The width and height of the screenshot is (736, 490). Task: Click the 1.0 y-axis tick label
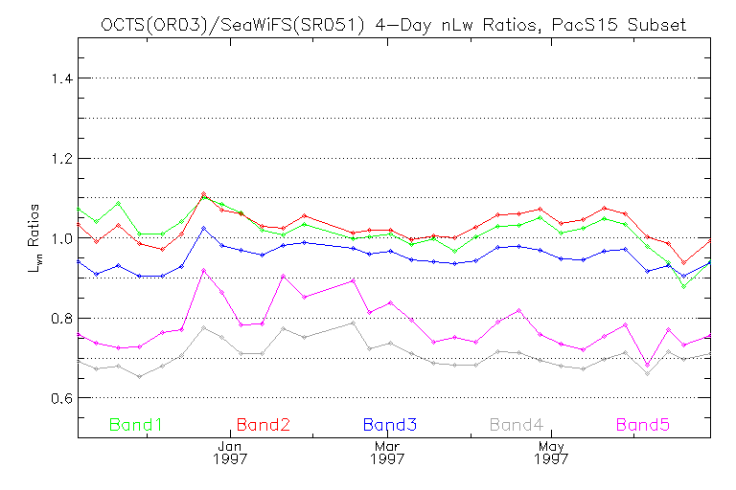point(62,238)
